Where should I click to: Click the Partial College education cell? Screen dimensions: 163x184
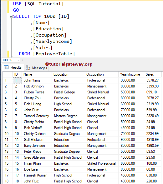pos(68,92)
